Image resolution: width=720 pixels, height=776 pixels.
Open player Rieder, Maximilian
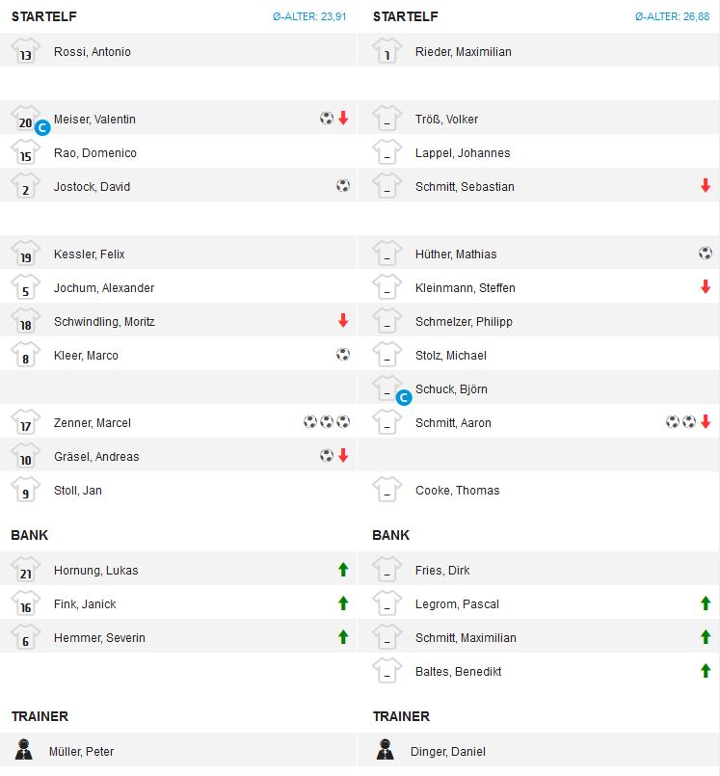click(x=463, y=52)
